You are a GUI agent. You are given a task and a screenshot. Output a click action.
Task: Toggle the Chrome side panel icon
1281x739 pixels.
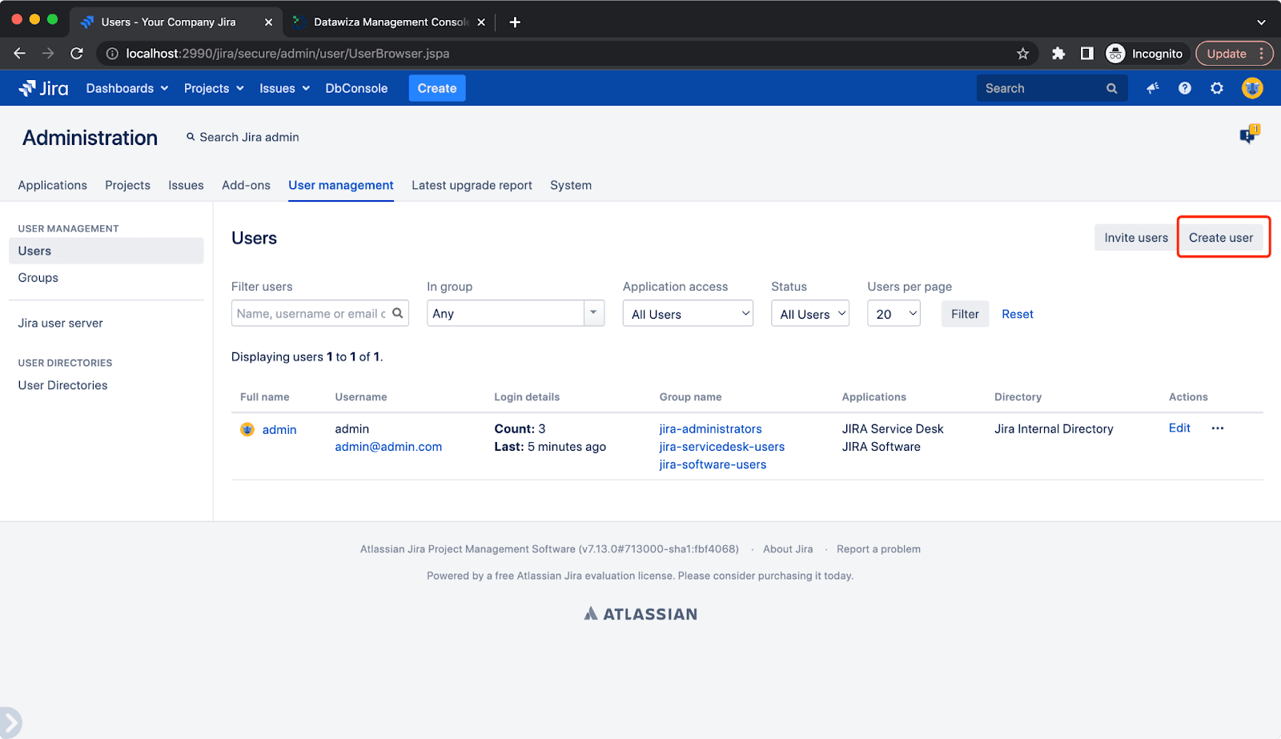click(x=1086, y=54)
